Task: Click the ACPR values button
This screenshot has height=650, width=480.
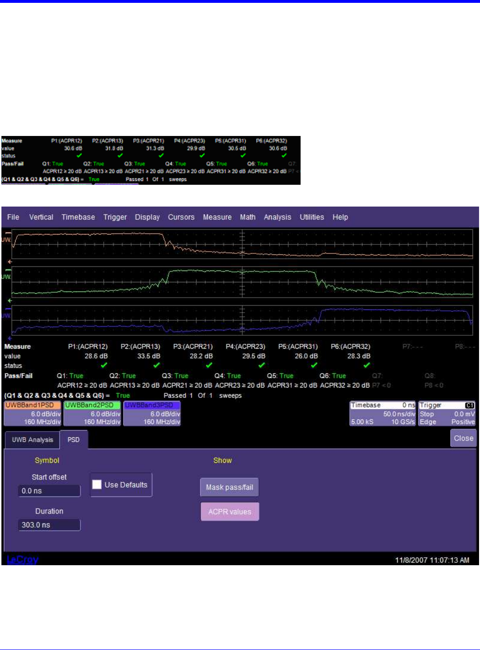Action: tap(230, 512)
